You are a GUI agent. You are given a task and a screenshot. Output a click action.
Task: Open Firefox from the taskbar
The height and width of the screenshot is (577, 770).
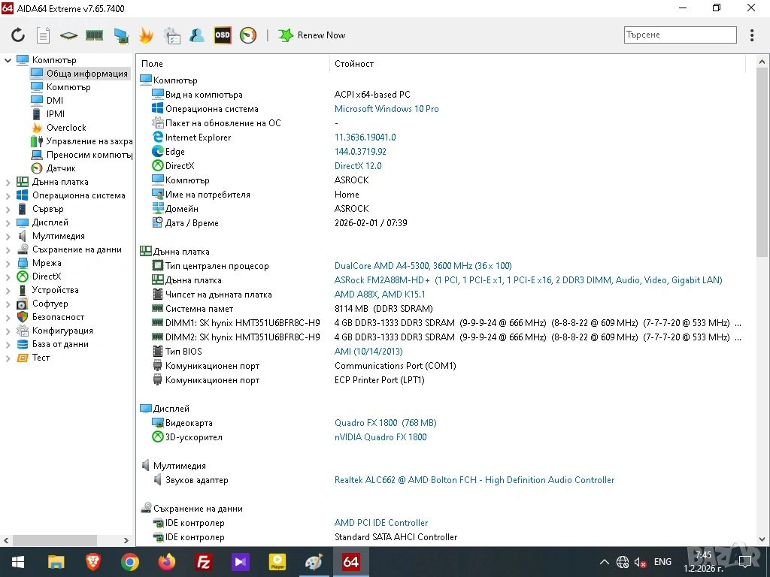click(x=166, y=562)
